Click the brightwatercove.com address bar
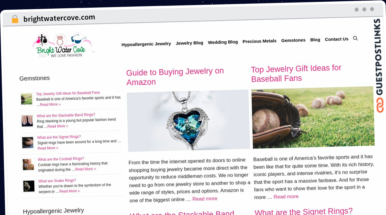Viewport: 386px width, 215px height. tap(59, 18)
